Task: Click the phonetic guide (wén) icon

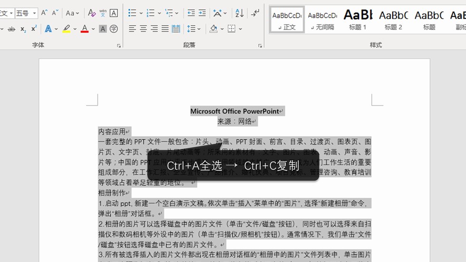Action: coord(103,13)
